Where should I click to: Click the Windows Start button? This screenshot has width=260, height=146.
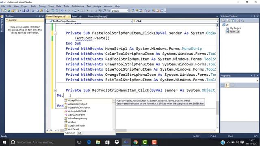pyautogui.click(x=4, y=142)
